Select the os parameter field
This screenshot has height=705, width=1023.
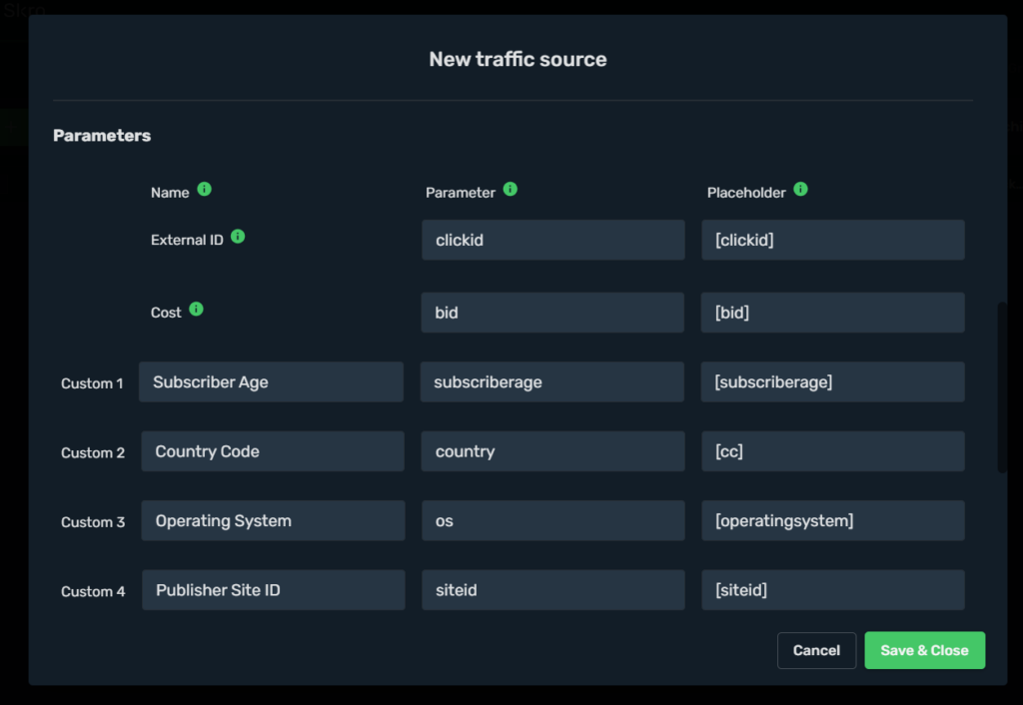pos(552,520)
